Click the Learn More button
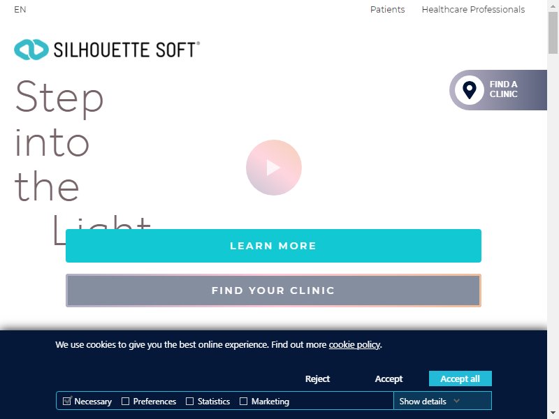Viewport: 559px width, 419px height. click(x=273, y=246)
